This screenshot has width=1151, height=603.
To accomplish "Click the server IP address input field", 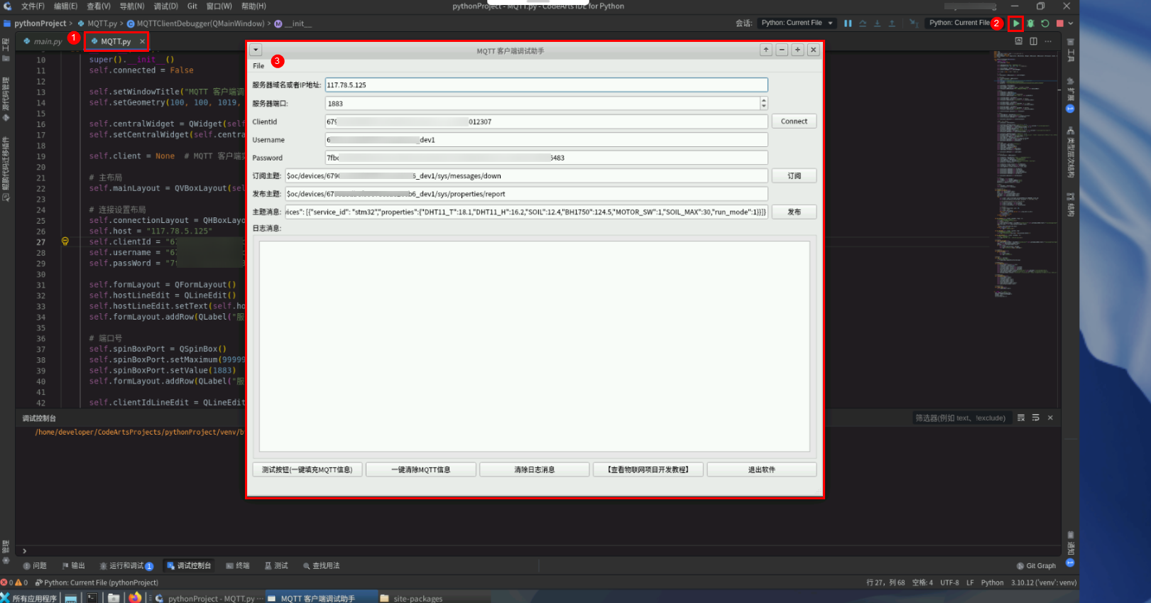I will click(545, 85).
